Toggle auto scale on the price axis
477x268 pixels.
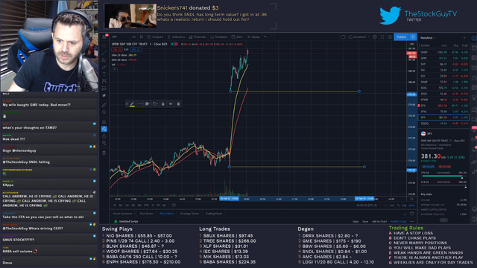click(x=411, y=205)
